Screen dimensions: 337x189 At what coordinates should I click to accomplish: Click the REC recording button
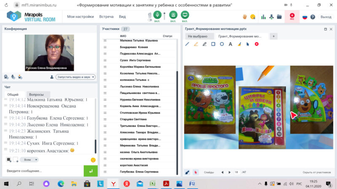[x=292, y=16]
